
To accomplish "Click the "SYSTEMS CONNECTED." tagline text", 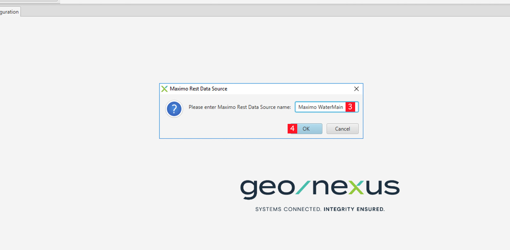I will [288, 209].
